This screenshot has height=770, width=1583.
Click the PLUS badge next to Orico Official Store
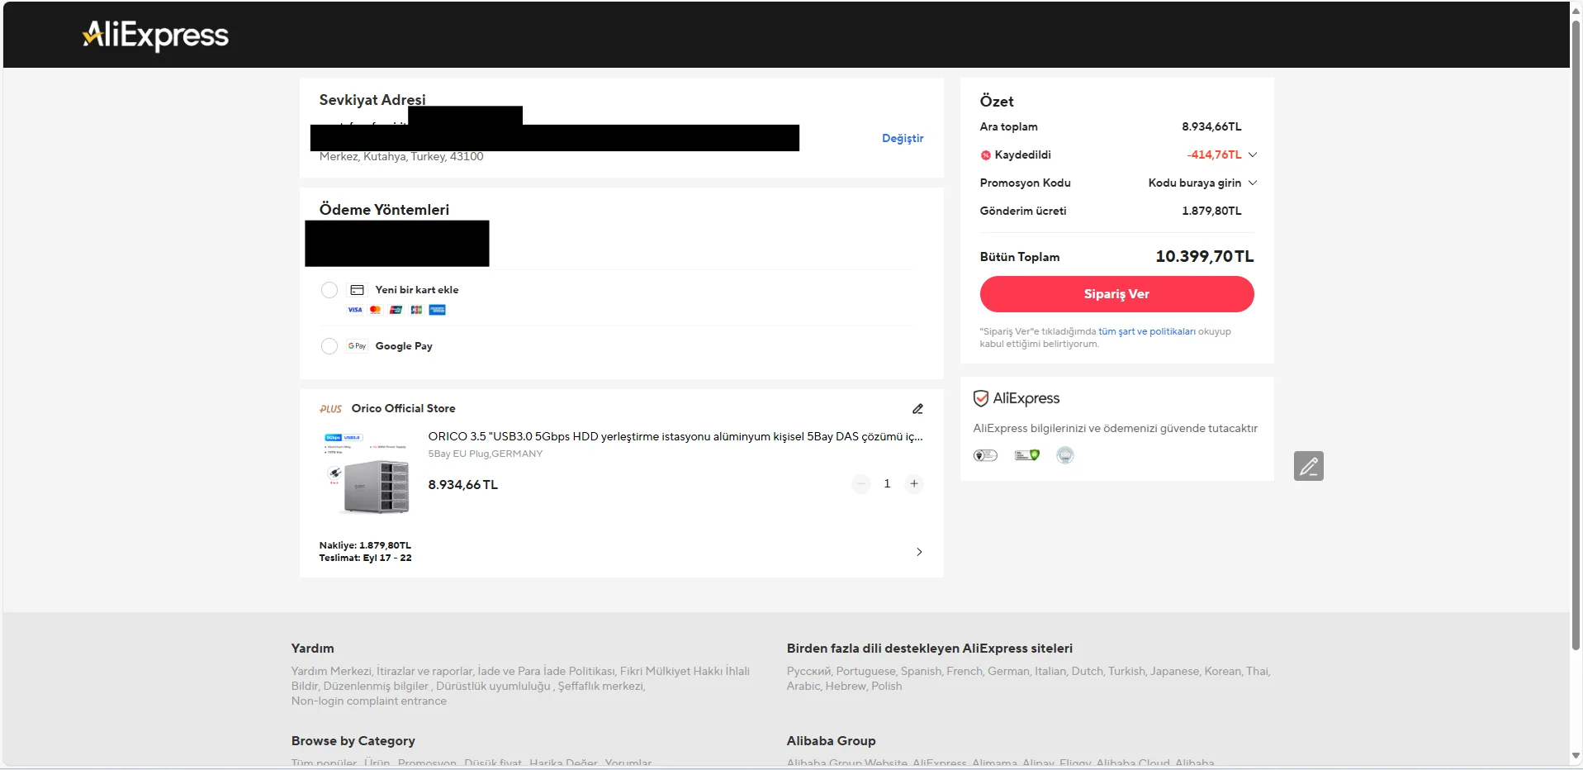pyautogui.click(x=331, y=409)
